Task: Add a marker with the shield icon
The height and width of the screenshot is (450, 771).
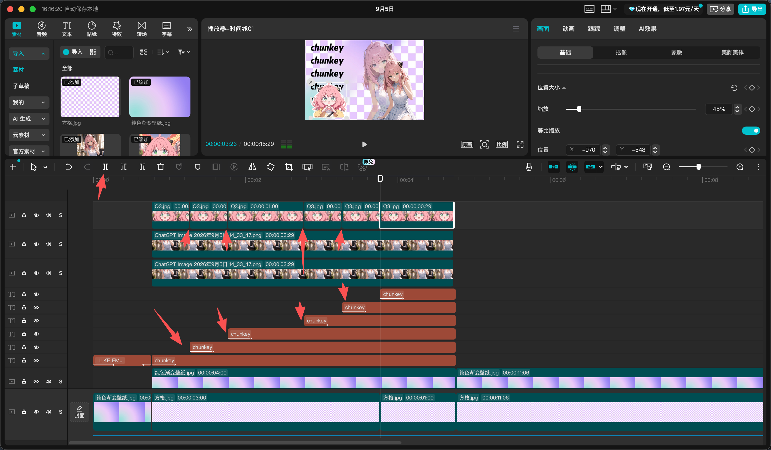Action: pos(197,167)
